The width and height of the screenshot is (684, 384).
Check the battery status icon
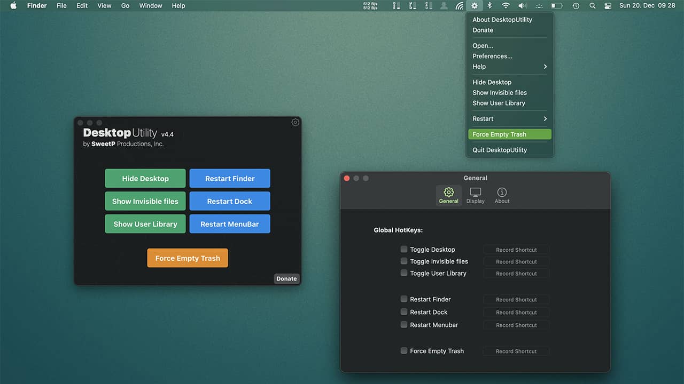pyautogui.click(x=557, y=6)
